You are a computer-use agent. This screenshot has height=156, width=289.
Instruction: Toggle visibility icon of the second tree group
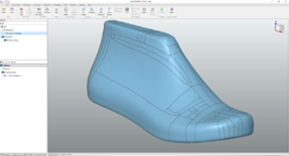pos(3,37)
